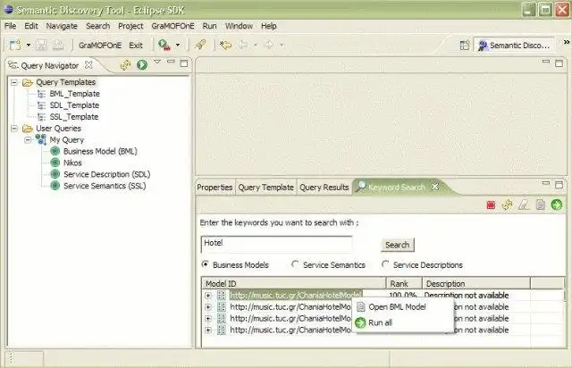
Task: Show hidden perspectives chevron
Action: coord(566,42)
